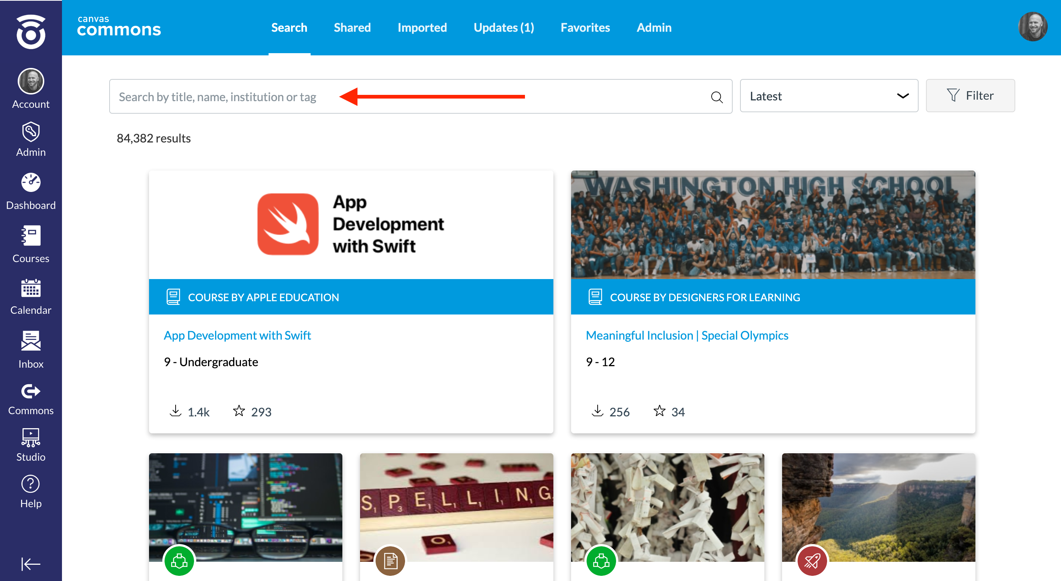Favorite star on App Development with Swift
The width and height of the screenshot is (1061, 581).
click(x=239, y=411)
